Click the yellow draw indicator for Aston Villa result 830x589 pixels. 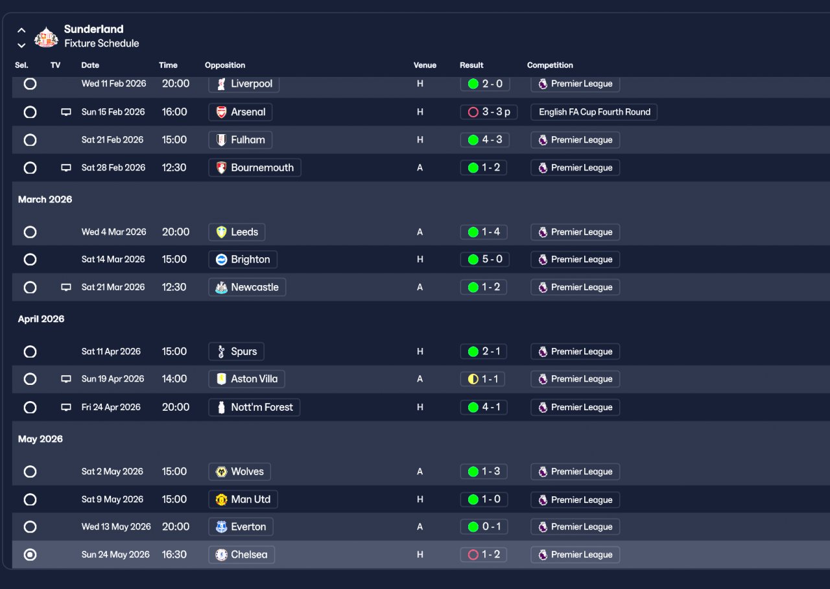point(473,379)
